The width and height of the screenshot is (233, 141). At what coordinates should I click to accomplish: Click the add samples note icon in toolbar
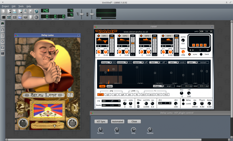[x=31, y=12]
